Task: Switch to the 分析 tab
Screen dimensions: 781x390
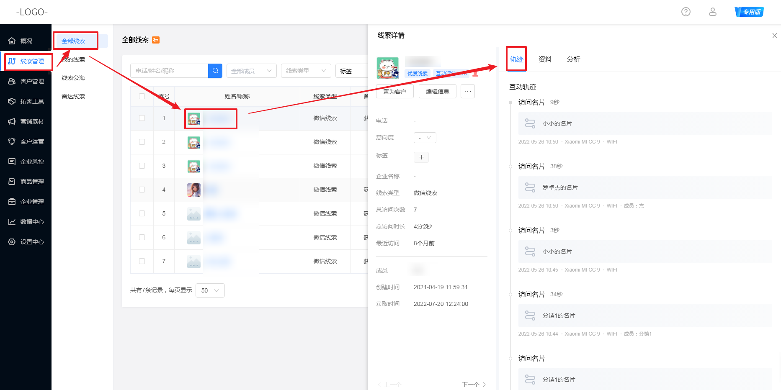Action: [x=573, y=59]
